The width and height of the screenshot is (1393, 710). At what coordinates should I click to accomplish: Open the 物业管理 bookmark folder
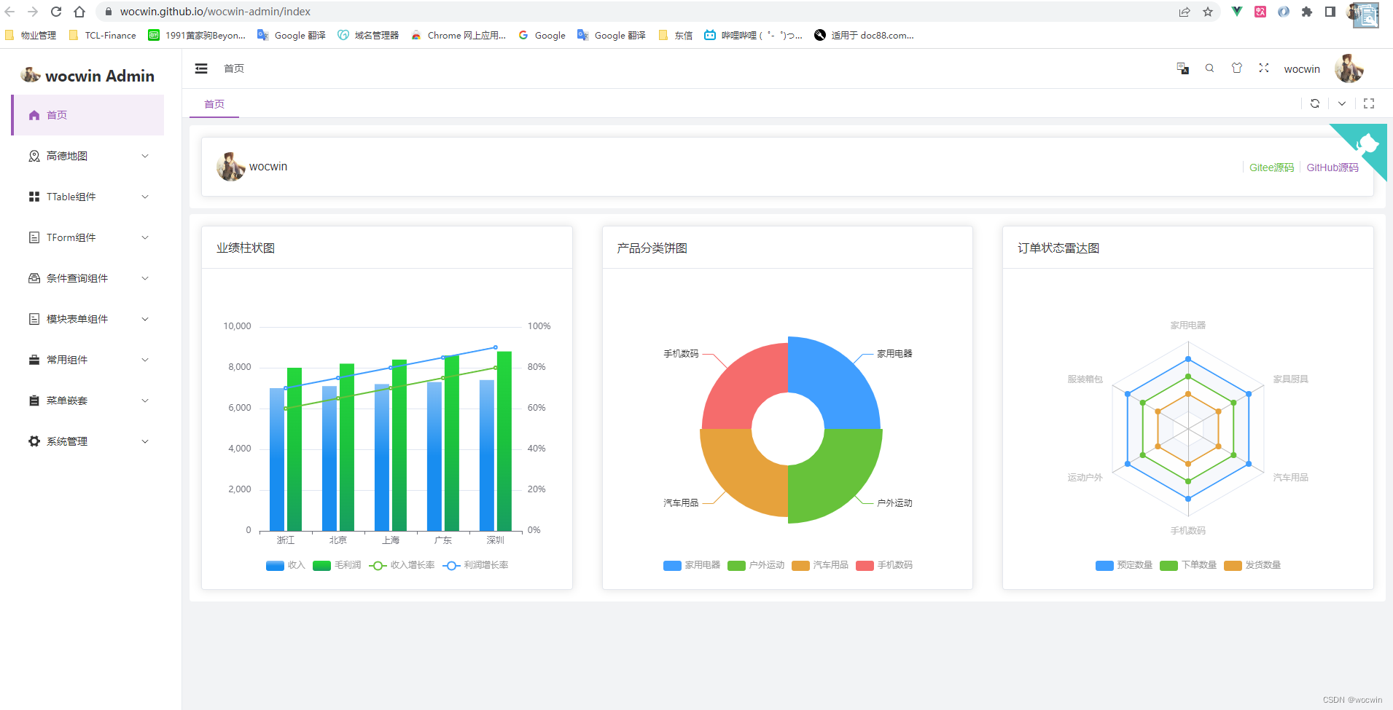coord(31,35)
